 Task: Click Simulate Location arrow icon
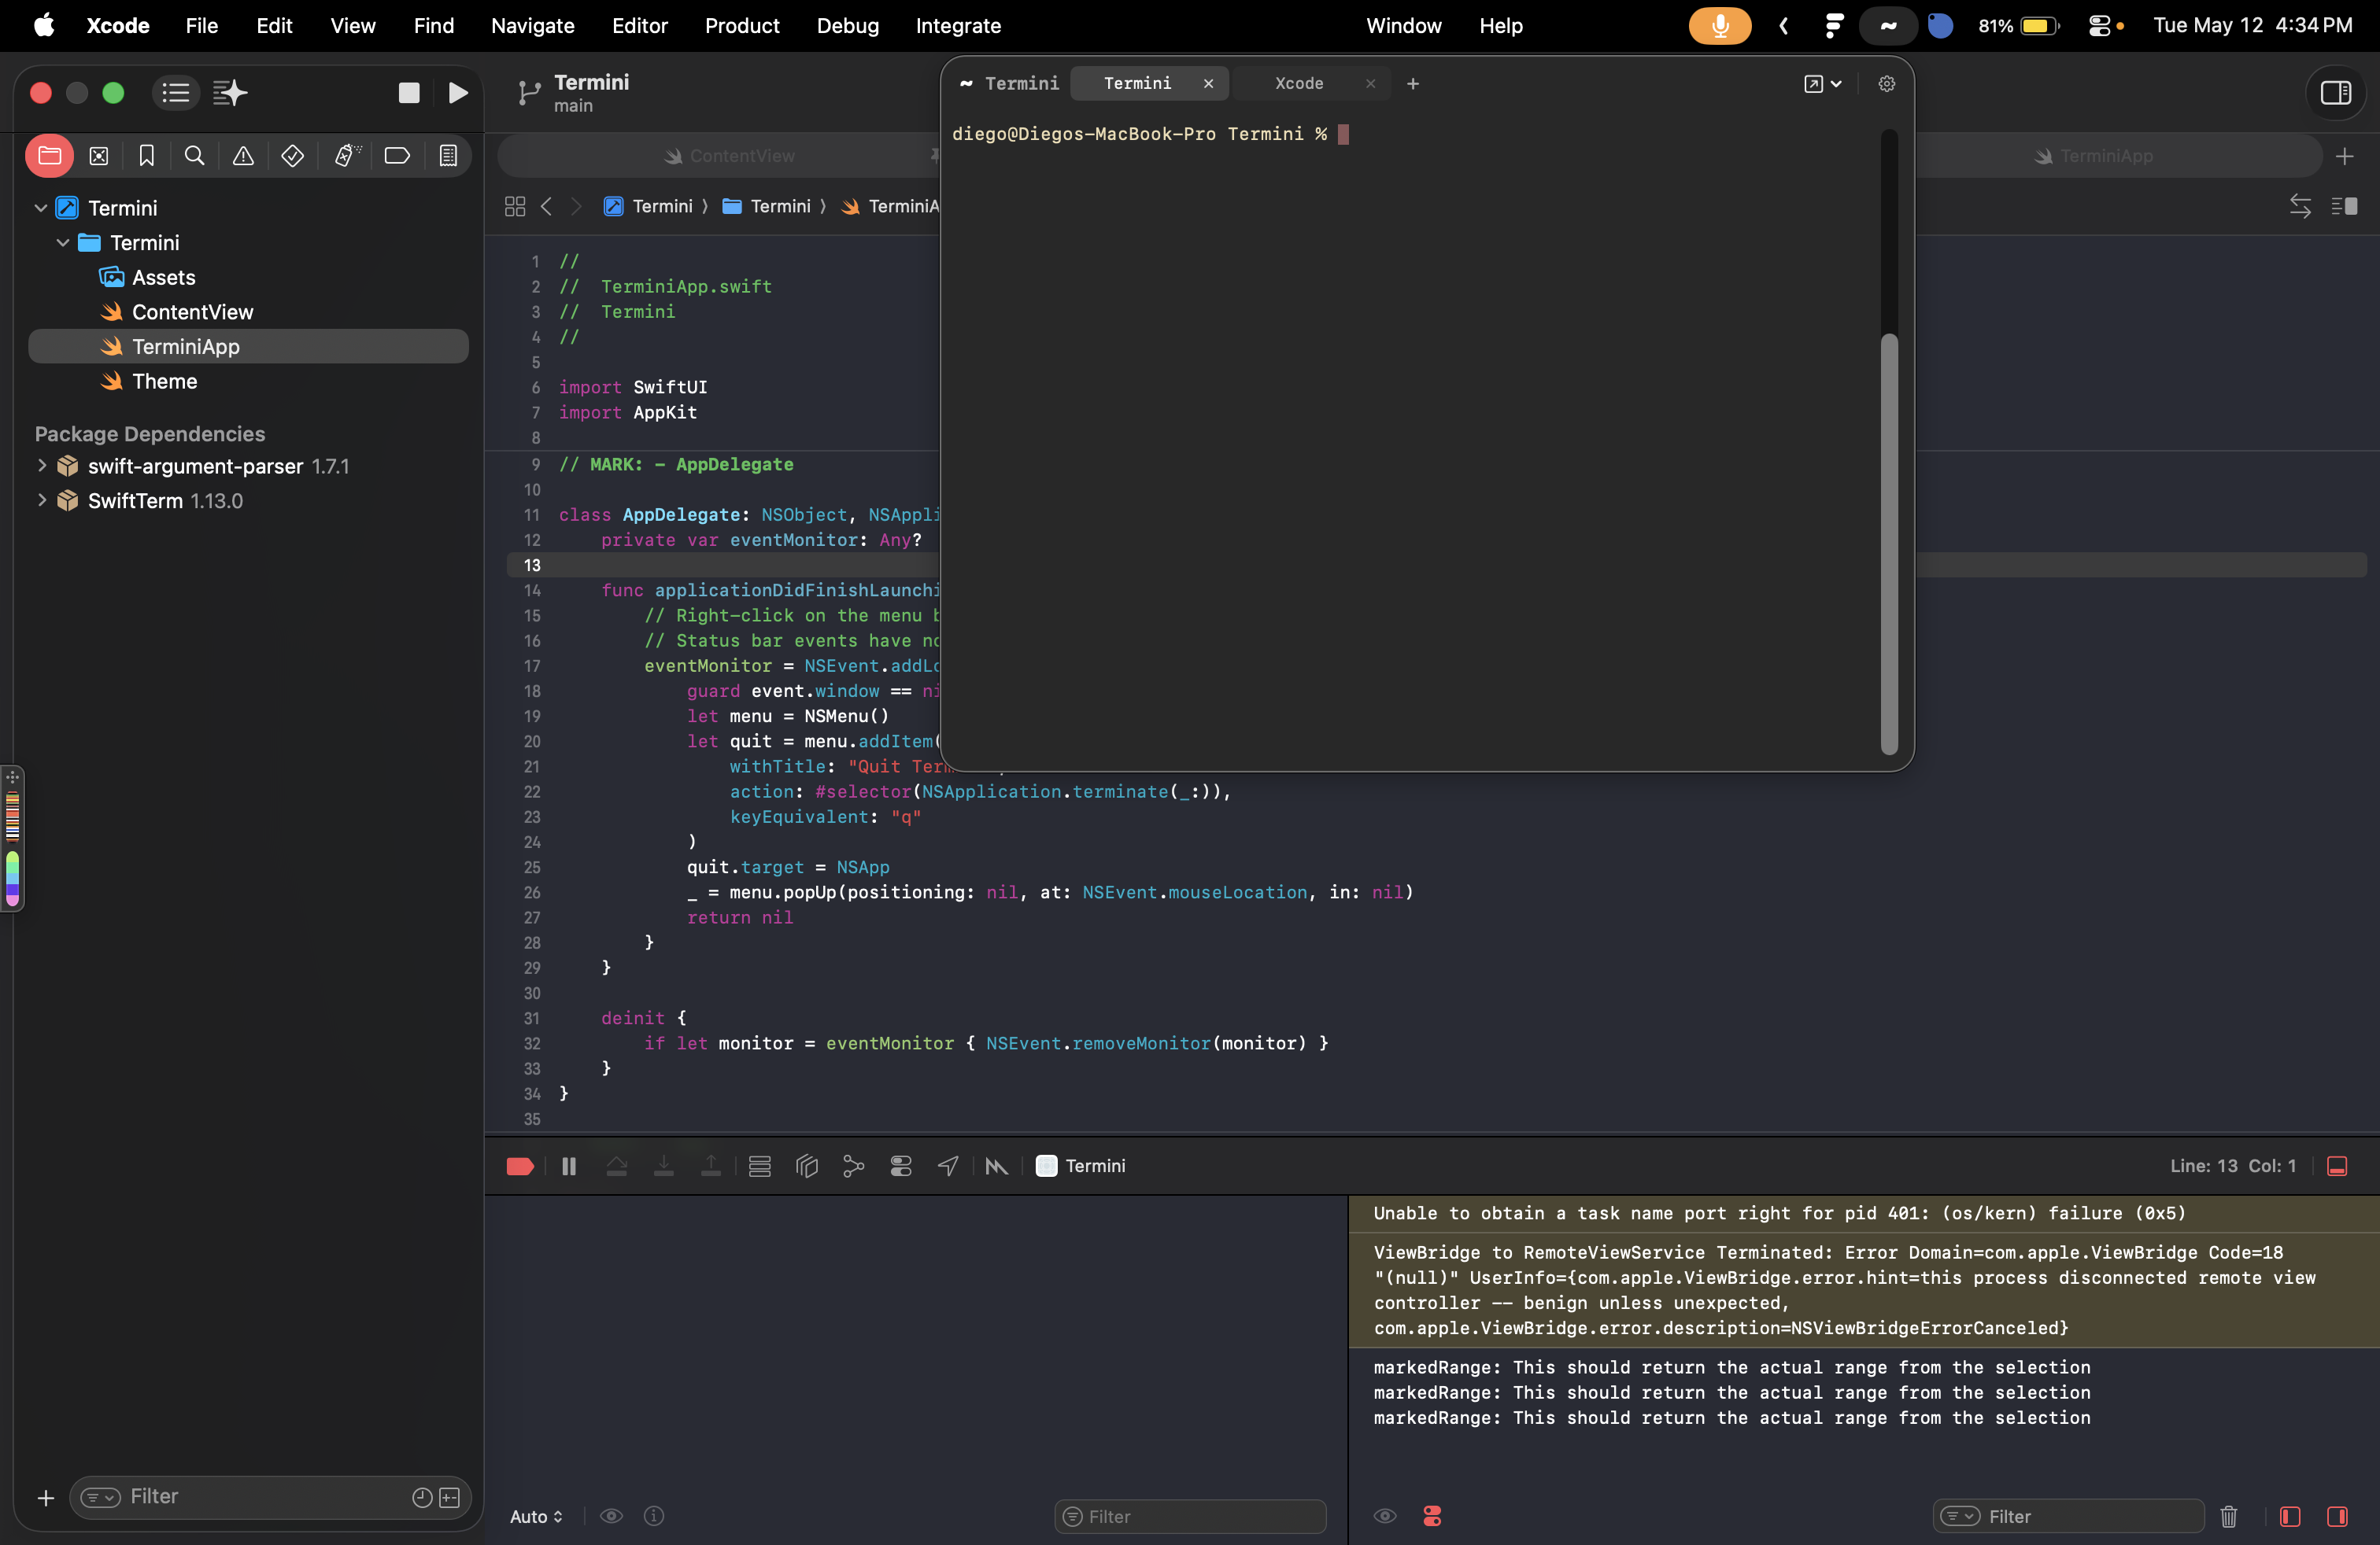[x=948, y=1167]
